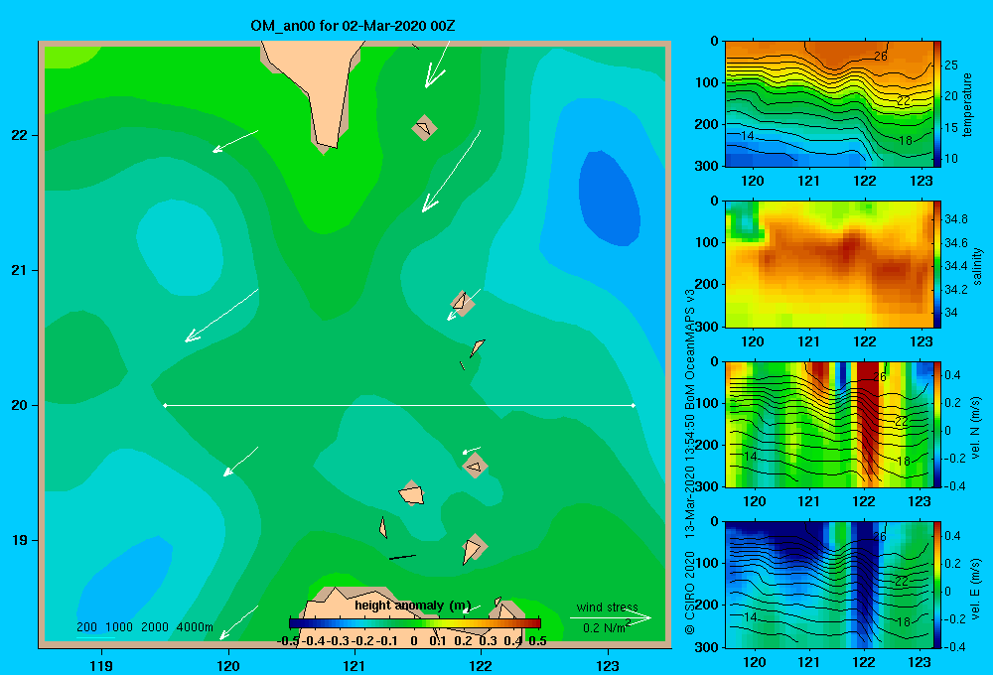993x675 pixels.
Task: Click the 14 isotherm label in temperature panel
Action: [748, 136]
